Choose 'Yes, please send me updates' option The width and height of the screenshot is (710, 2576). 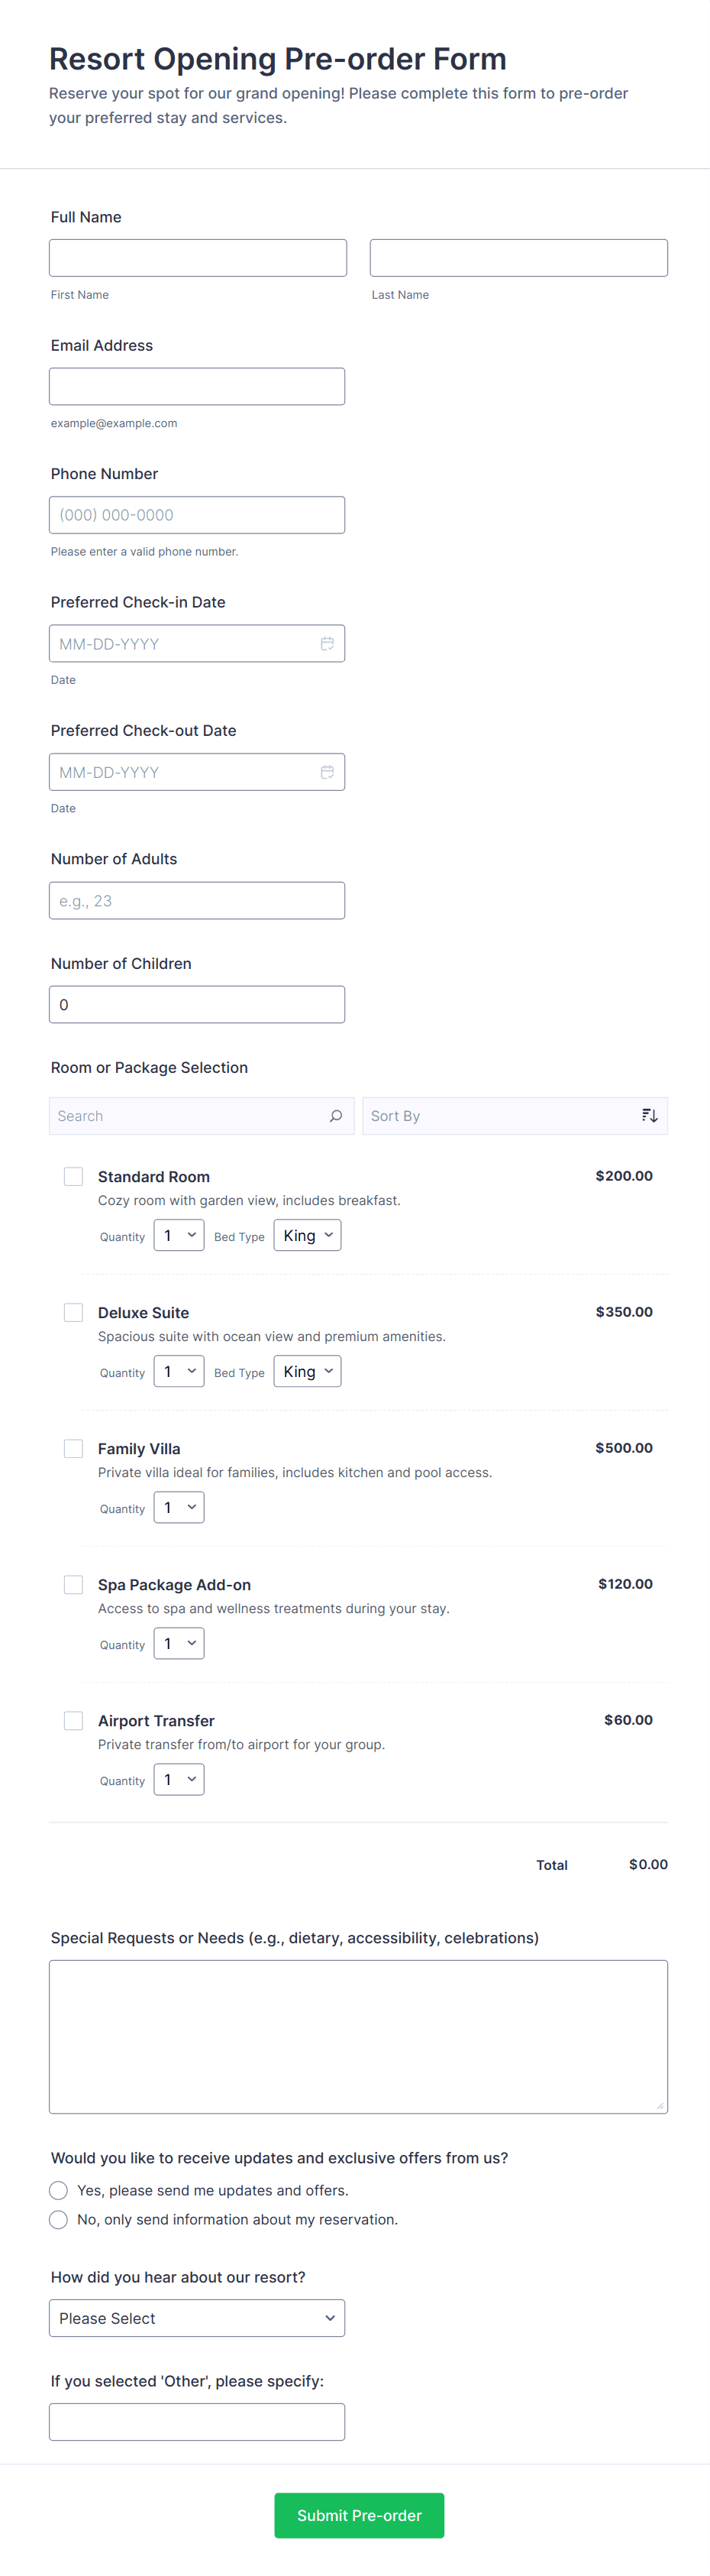[59, 2191]
